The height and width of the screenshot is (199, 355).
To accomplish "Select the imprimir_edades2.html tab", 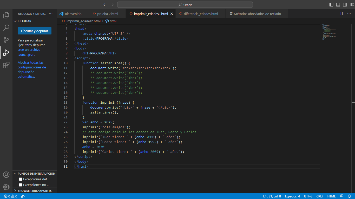I will click(151, 14).
